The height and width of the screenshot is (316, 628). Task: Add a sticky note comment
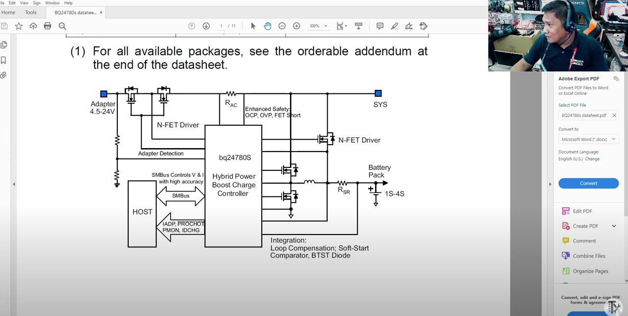[x=380, y=26]
